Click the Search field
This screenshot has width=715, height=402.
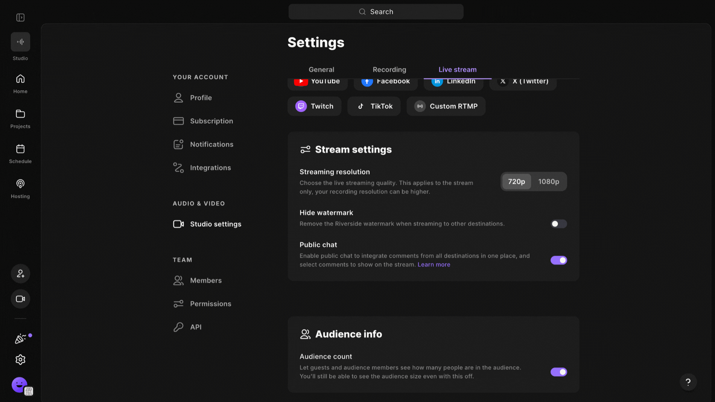376,12
